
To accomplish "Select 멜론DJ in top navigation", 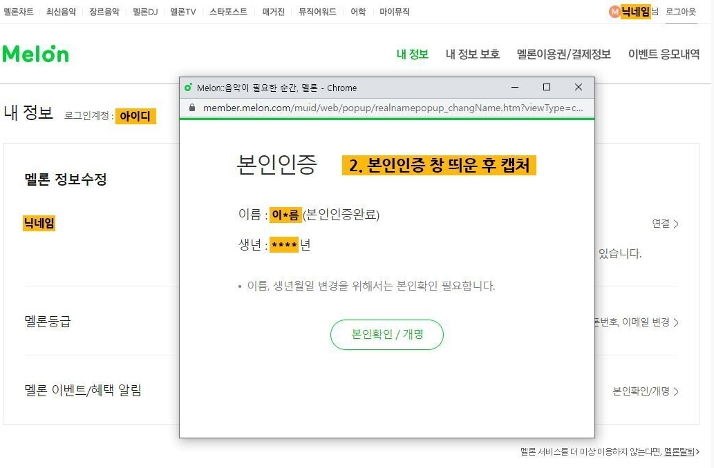I will [145, 12].
